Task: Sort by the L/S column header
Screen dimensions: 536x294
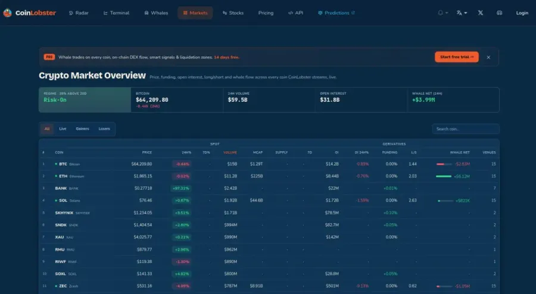Action: click(x=414, y=152)
